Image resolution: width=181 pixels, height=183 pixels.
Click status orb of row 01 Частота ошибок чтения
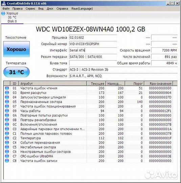[7, 88]
